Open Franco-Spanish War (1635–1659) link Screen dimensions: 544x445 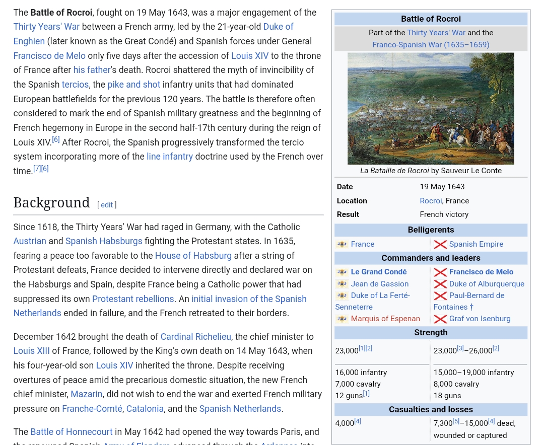click(x=431, y=45)
